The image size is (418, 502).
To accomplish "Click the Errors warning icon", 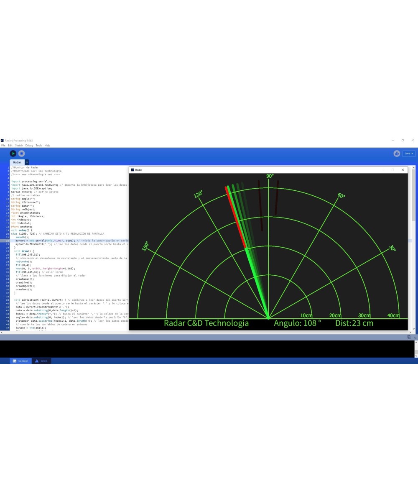I will [x=37, y=361].
